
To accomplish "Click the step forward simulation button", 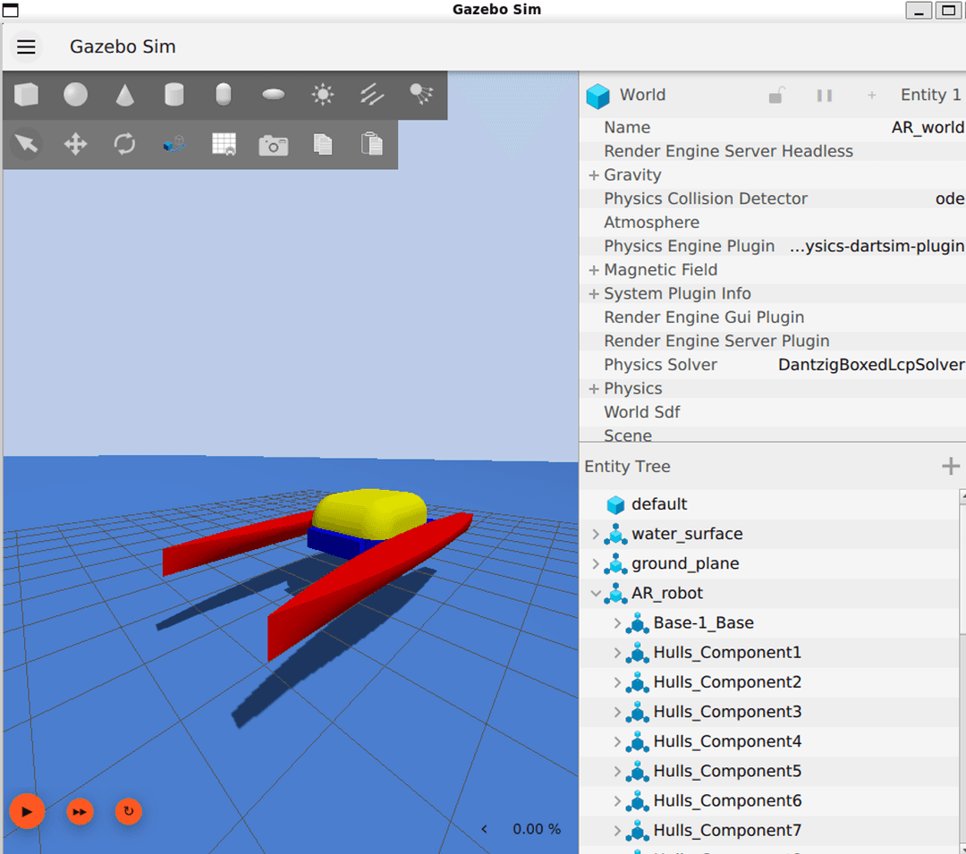I will (79, 812).
